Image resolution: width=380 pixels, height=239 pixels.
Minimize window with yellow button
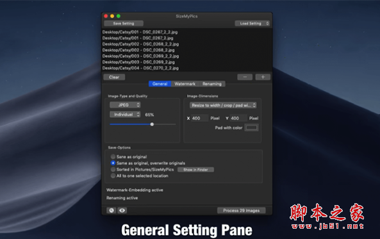tap(112, 16)
